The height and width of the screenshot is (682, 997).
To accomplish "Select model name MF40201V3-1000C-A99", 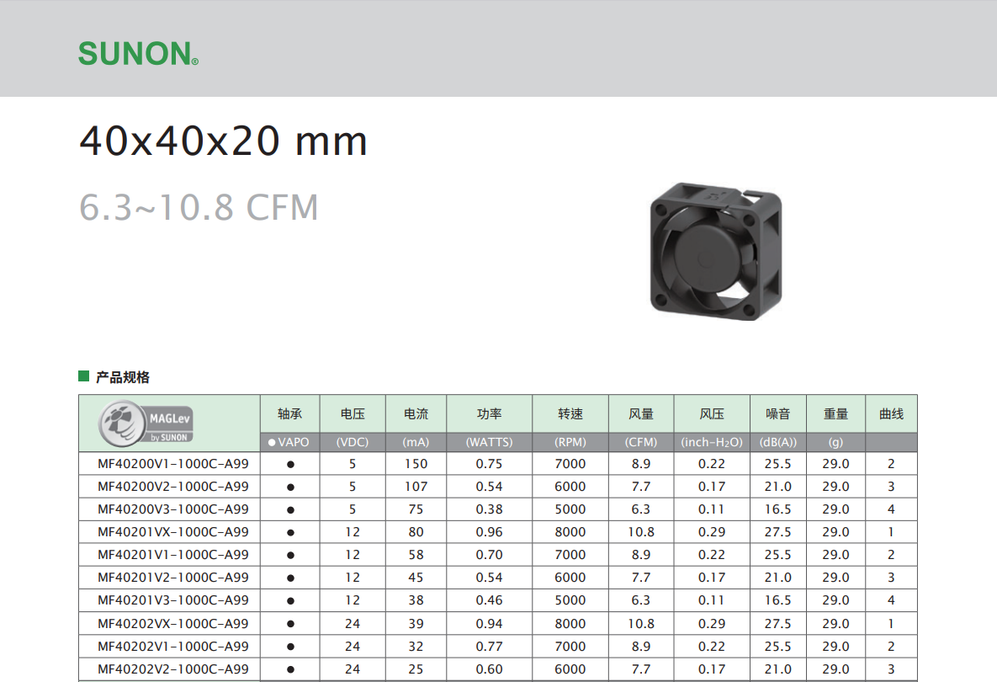I will 173,600.
